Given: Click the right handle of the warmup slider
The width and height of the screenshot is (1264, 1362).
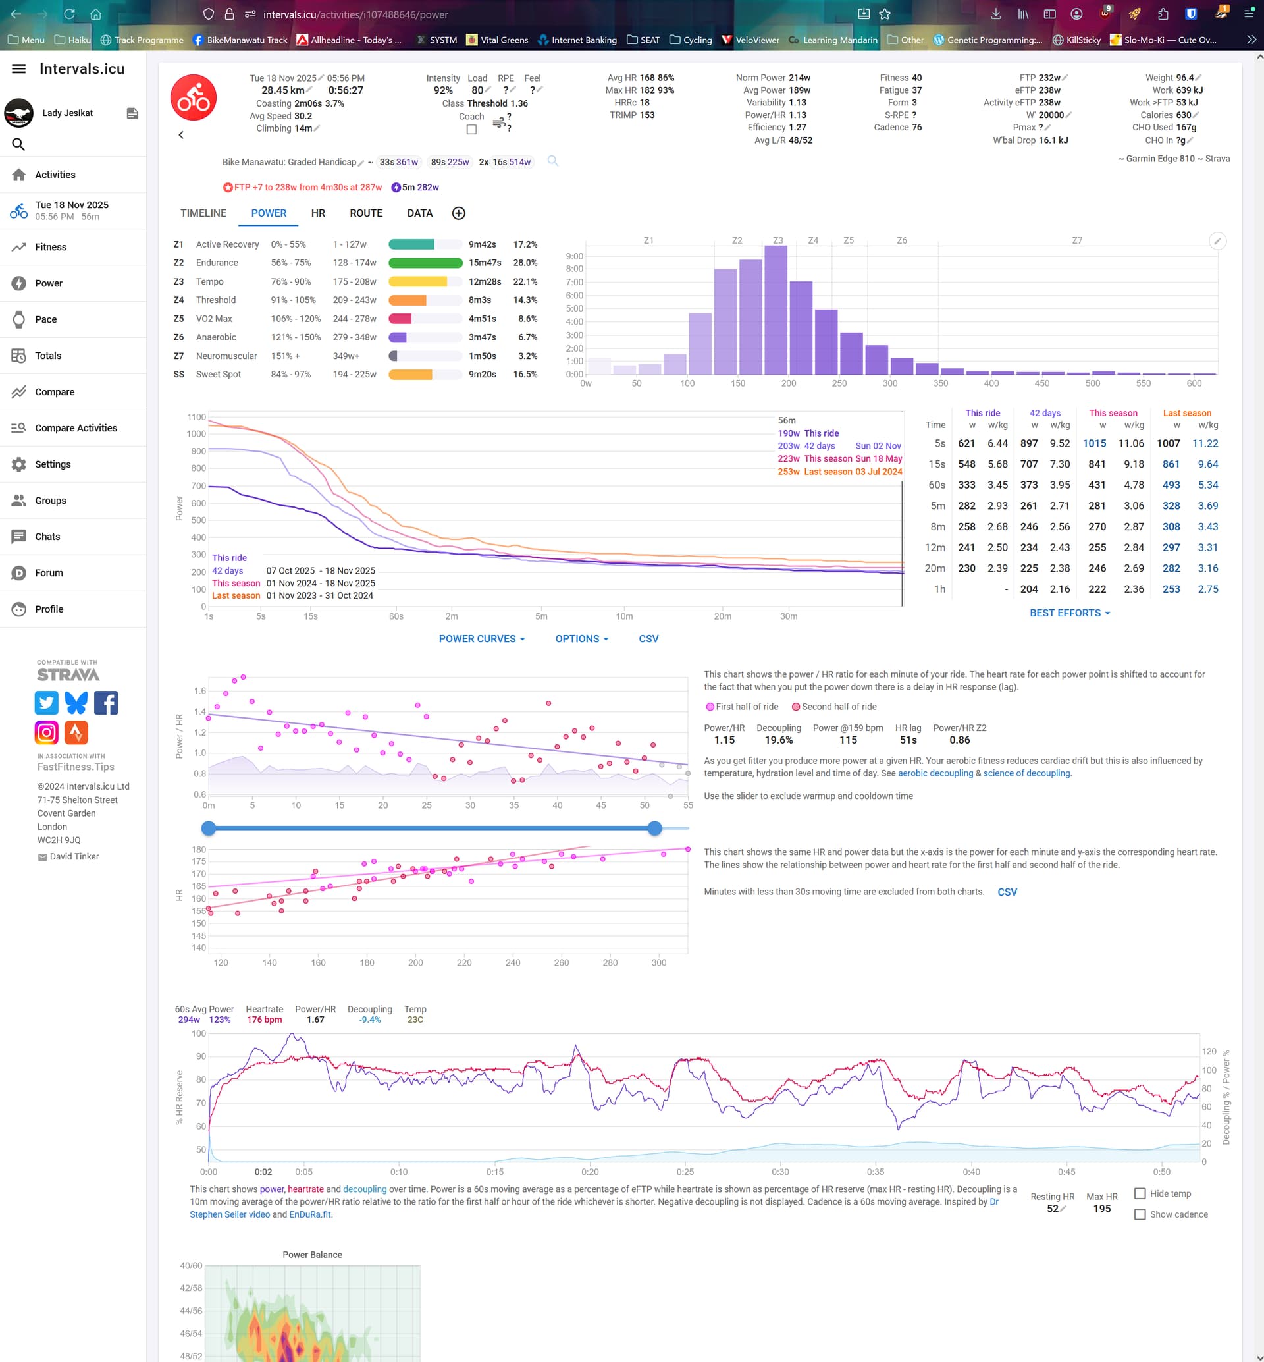Looking at the screenshot, I should 654,828.
